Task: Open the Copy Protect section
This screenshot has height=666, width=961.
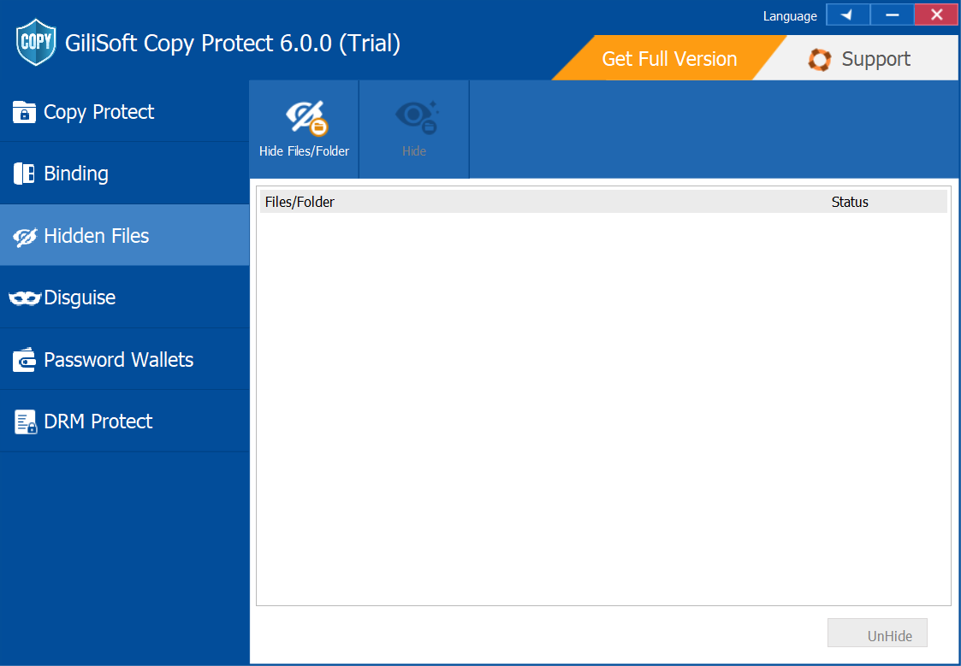Action: tap(124, 111)
